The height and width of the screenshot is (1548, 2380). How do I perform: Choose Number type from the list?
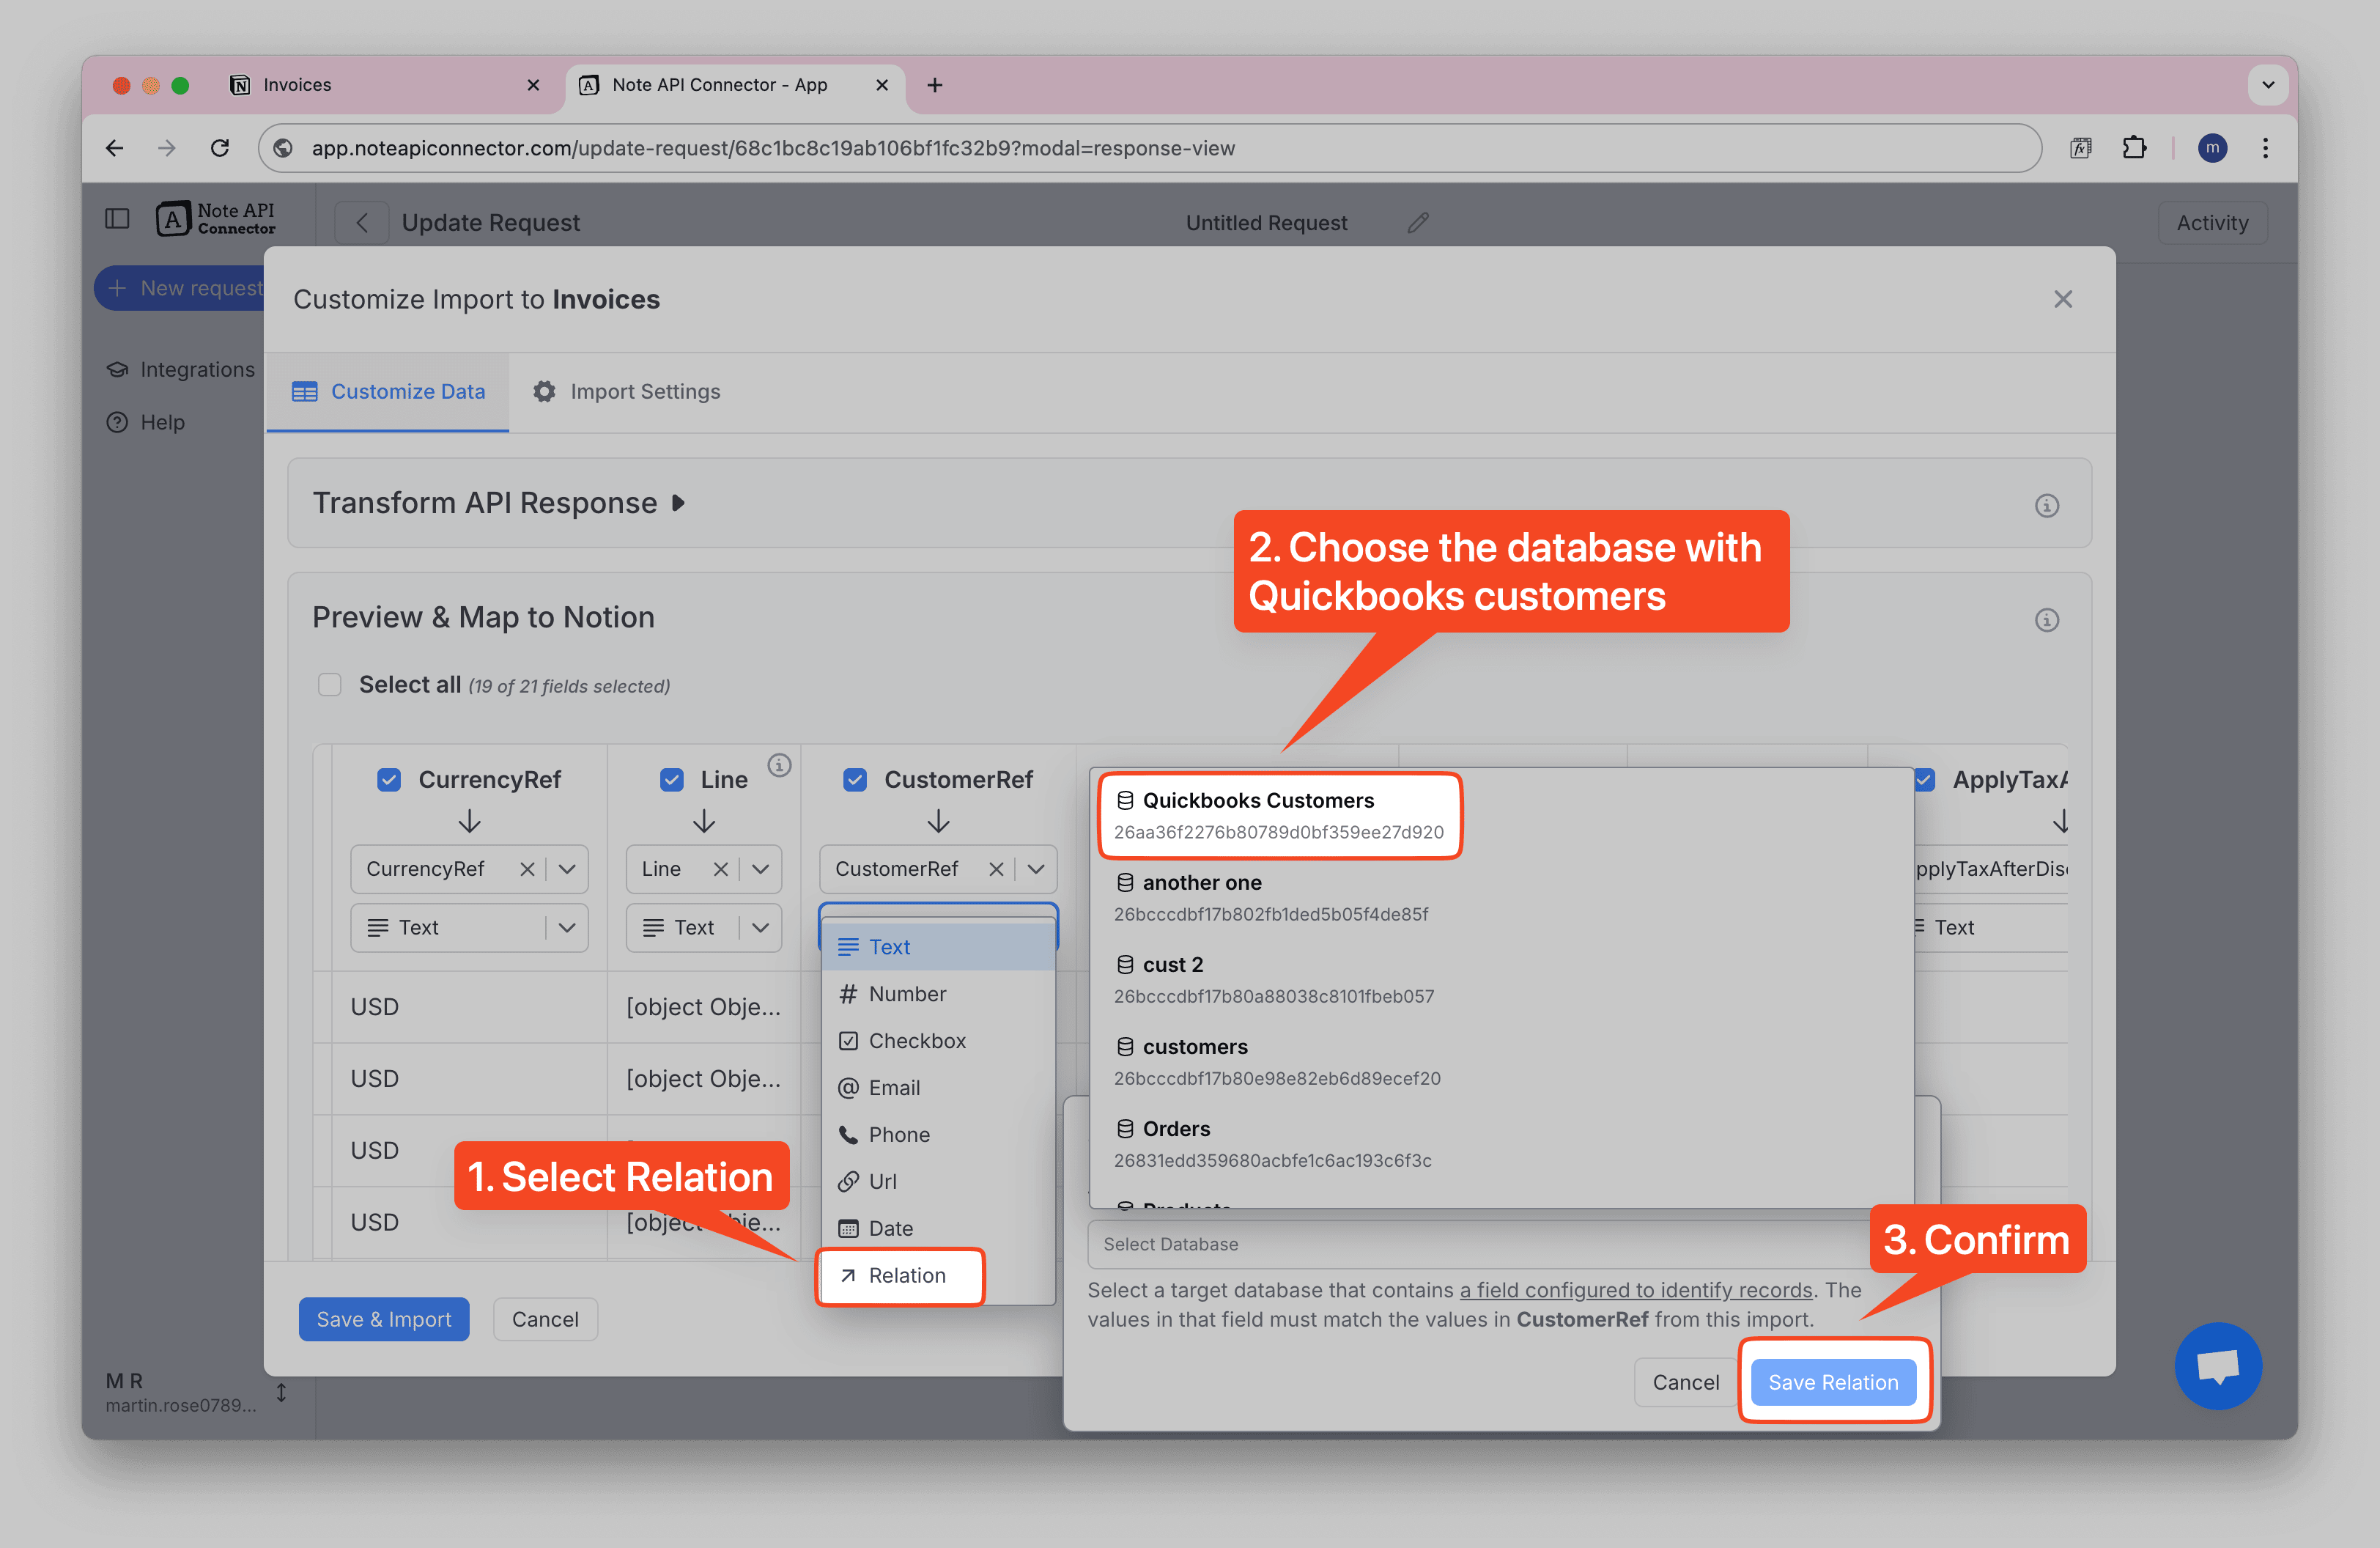tap(938, 994)
